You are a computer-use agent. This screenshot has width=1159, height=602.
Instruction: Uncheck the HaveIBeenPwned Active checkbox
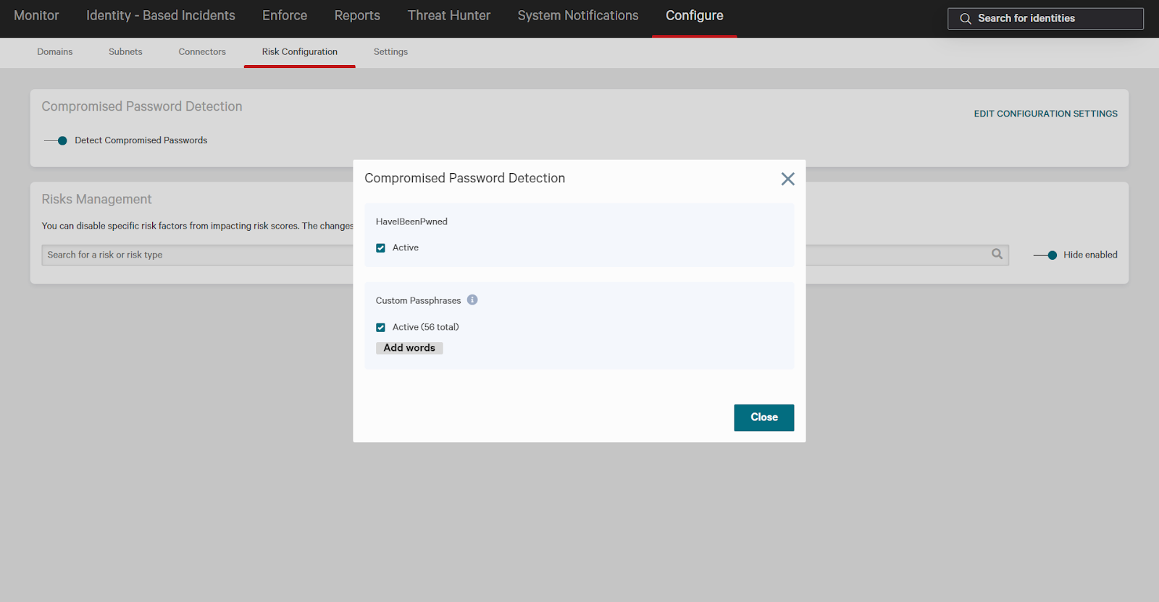pyautogui.click(x=380, y=248)
